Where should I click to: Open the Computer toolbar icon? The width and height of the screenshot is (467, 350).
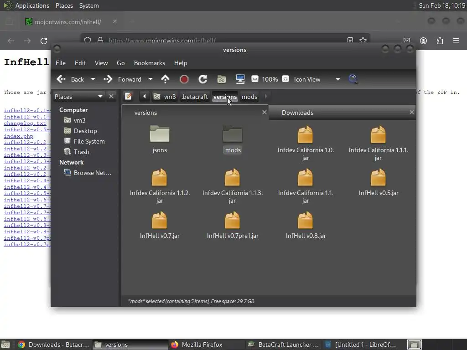point(240,79)
